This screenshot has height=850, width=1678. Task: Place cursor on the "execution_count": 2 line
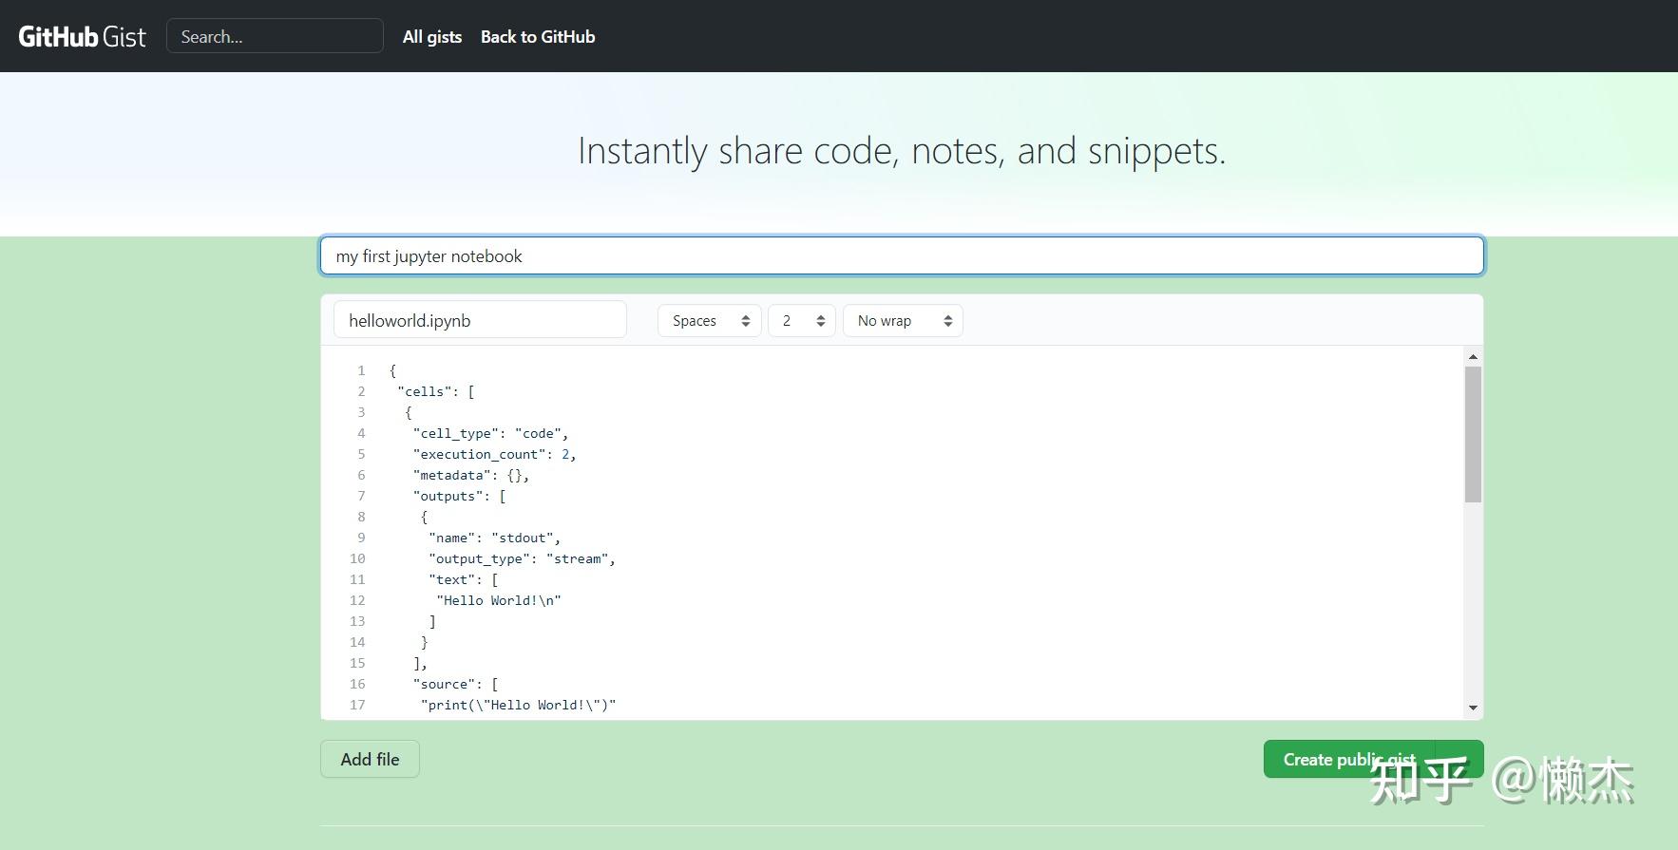494,454
